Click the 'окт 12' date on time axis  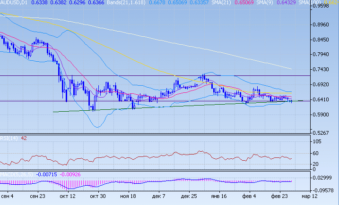pyautogui.click(x=67, y=196)
